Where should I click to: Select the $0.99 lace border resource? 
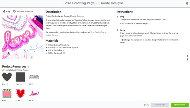[x=34, y=77]
